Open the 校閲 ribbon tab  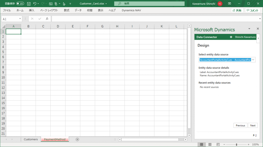90,10
